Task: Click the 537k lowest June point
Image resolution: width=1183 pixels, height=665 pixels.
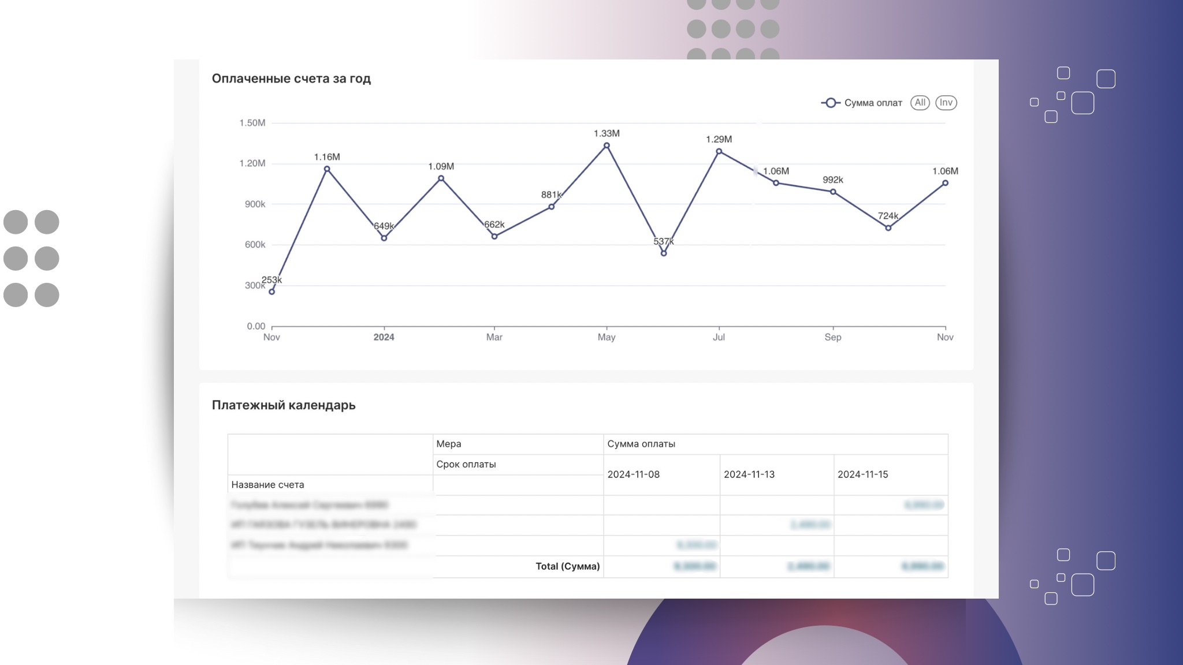Action: pos(664,253)
